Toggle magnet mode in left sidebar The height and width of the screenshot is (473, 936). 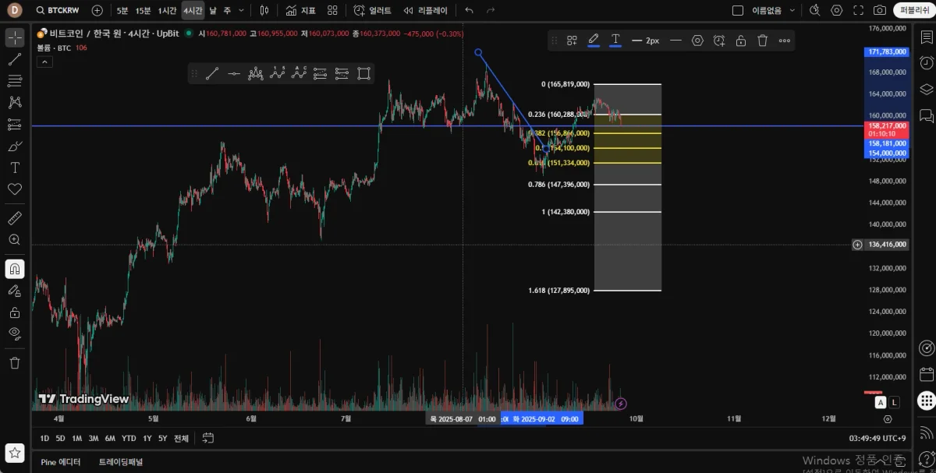(x=14, y=269)
